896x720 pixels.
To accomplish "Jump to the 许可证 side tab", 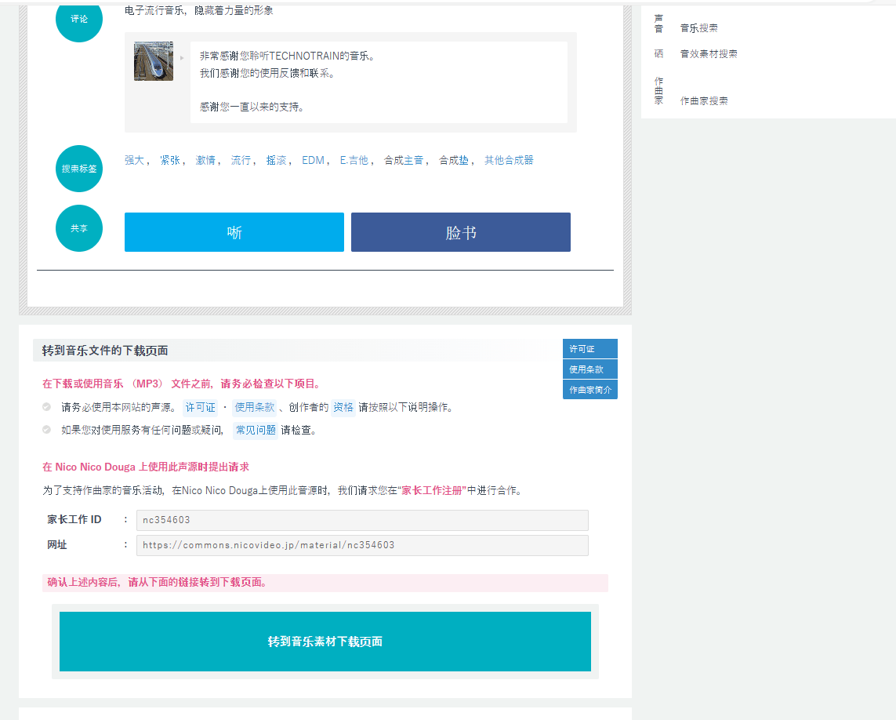I will tap(589, 349).
